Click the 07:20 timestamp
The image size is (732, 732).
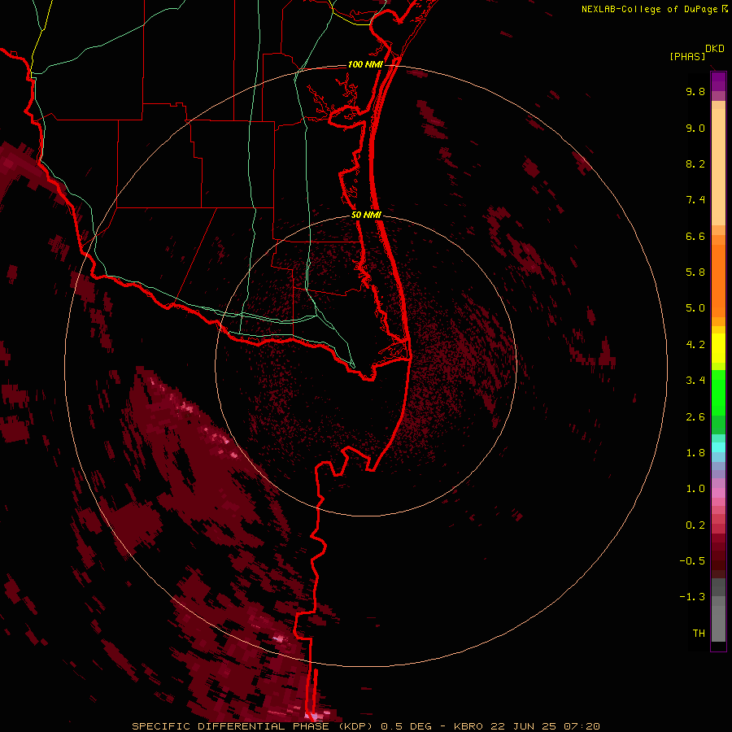(x=583, y=726)
